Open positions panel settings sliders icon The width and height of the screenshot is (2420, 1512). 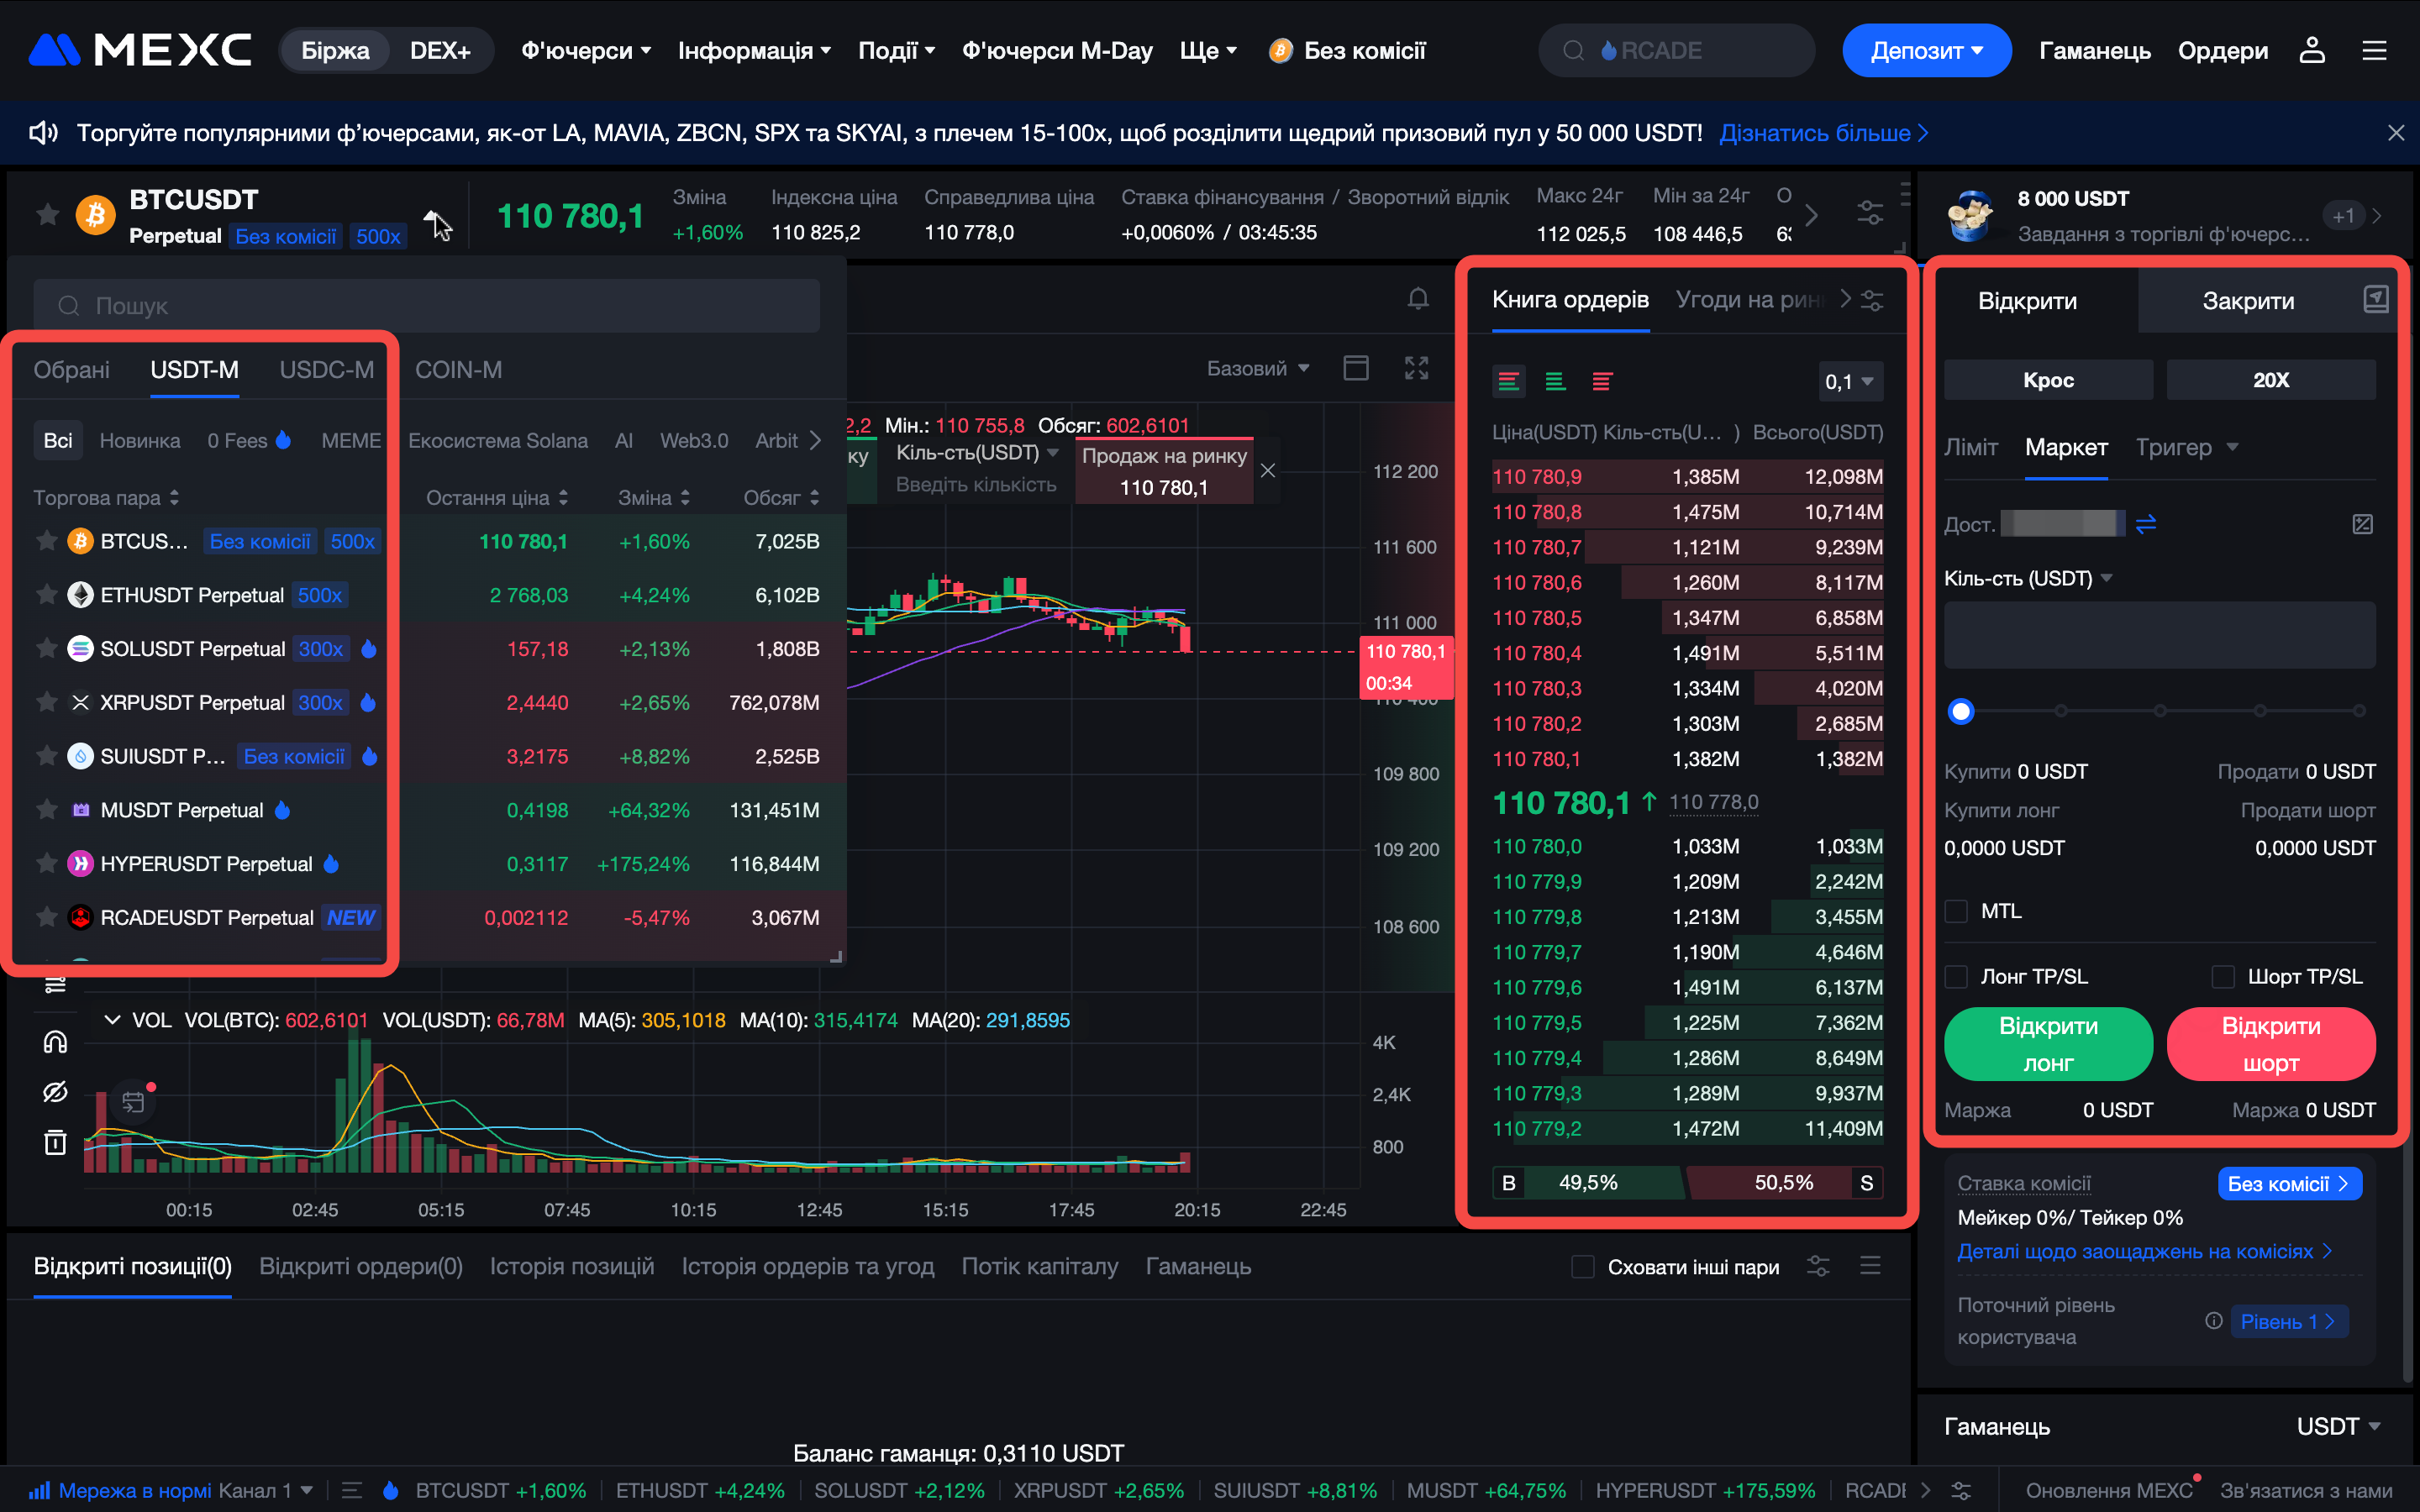(1818, 1266)
